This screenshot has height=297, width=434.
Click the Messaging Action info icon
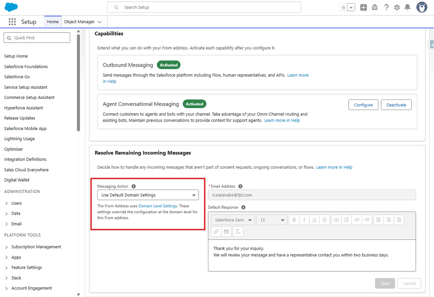point(133,186)
